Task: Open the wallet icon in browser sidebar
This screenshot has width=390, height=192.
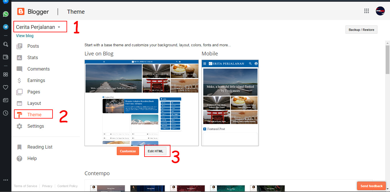Action: point(5,57)
